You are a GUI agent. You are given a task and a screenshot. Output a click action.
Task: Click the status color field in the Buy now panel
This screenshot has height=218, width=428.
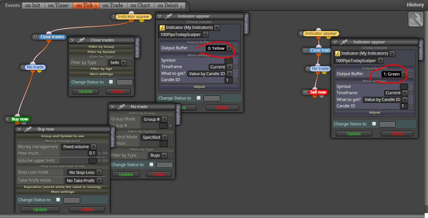pyautogui.click(x=72, y=200)
